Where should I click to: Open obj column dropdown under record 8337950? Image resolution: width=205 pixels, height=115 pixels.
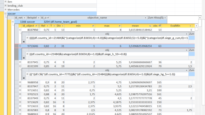click(186, 34)
